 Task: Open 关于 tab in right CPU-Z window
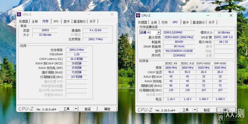211,23
